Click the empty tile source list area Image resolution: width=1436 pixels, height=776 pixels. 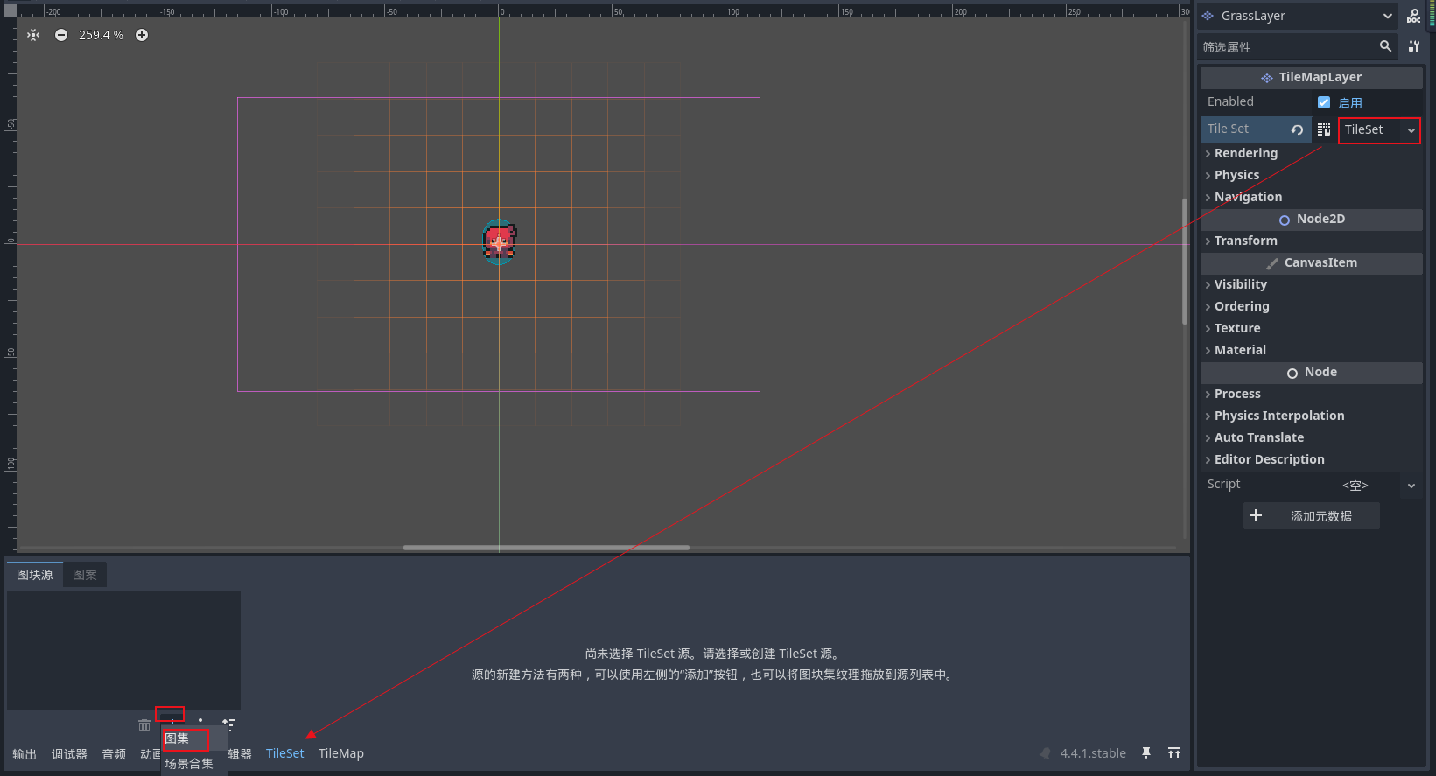tap(123, 650)
